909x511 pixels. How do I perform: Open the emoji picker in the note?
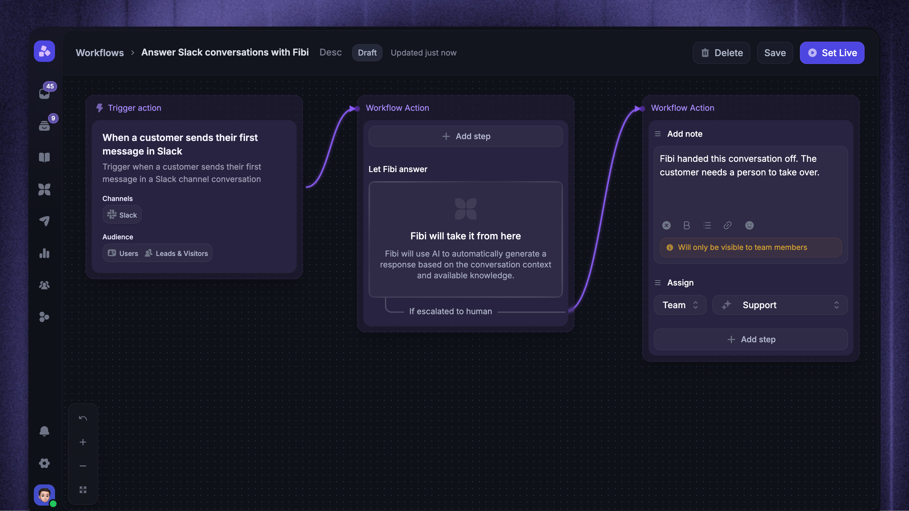click(x=749, y=225)
